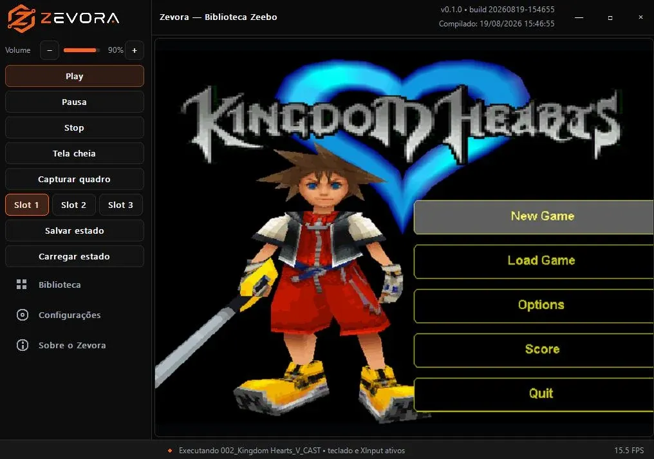
Task: Select Quit in the game menu
Action: click(x=534, y=395)
